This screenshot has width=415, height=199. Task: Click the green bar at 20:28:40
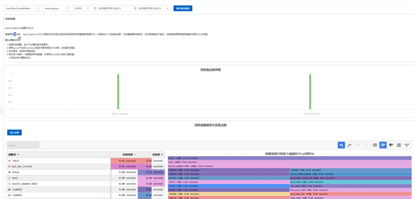pyautogui.click(x=118, y=92)
